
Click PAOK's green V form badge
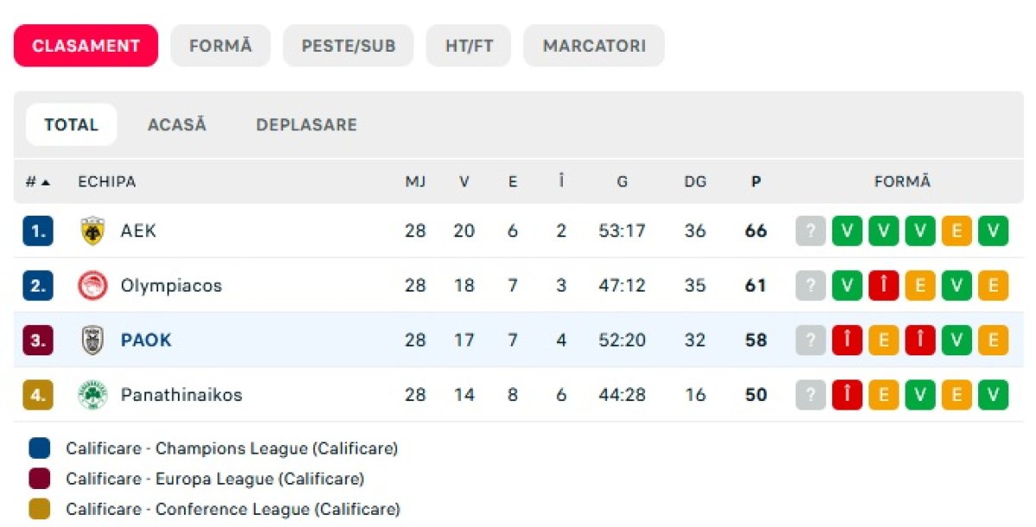(x=957, y=341)
